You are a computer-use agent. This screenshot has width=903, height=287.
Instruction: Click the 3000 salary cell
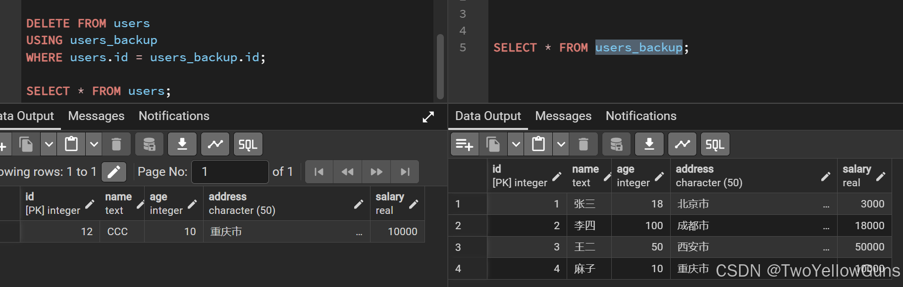(x=864, y=204)
